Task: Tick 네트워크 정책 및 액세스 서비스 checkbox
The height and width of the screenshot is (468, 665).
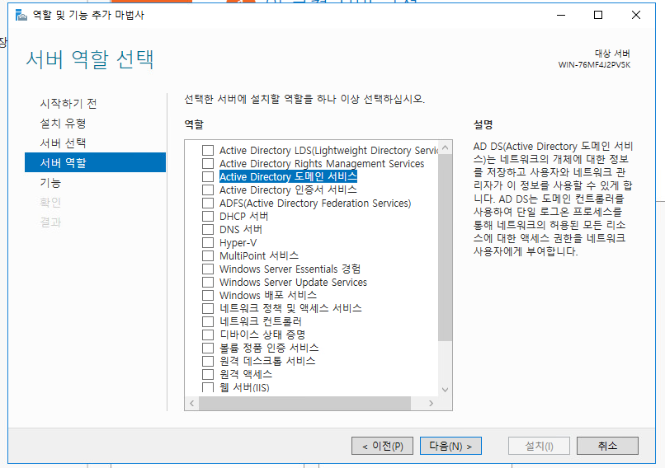Action: tap(208, 308)
